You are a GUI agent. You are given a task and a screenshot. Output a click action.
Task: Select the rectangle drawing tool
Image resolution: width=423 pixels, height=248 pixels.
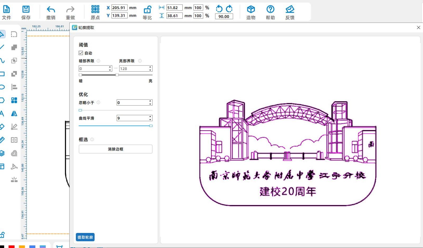click(2, 74)
